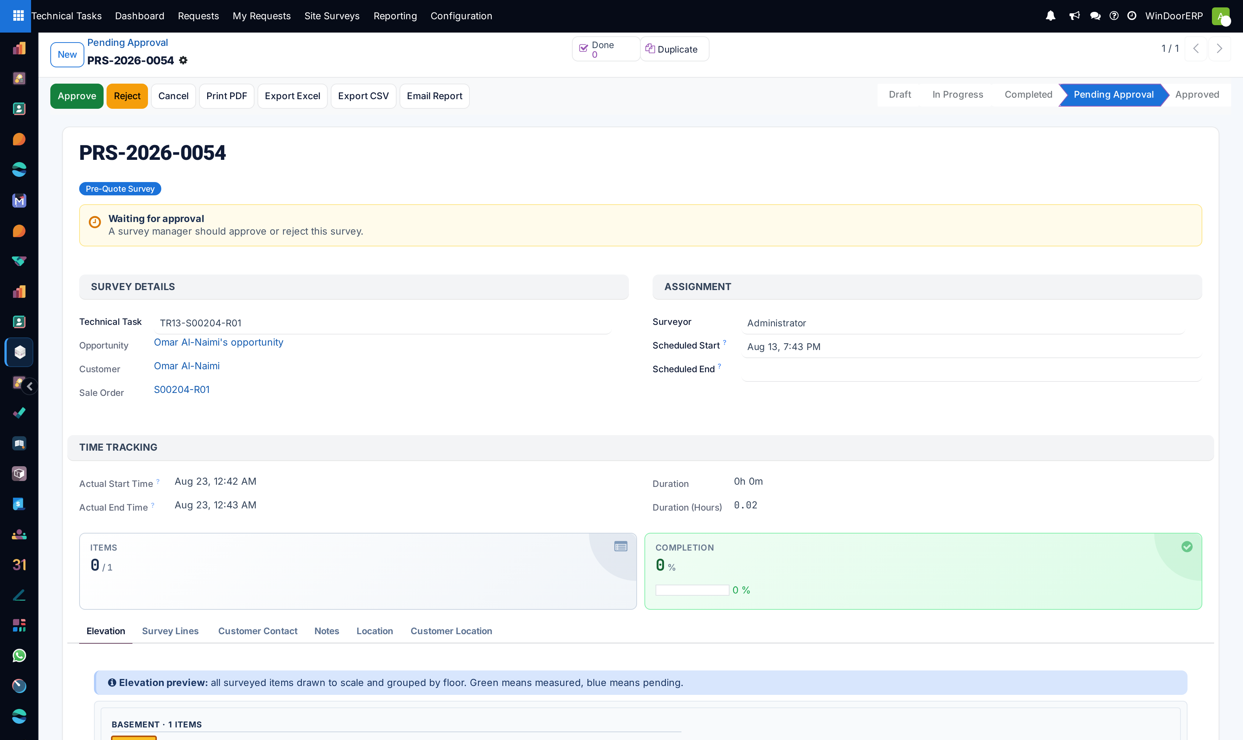Click the empty Scheduled End field
The height and width of the screenshot is (740, 1243).
(971, 370)
